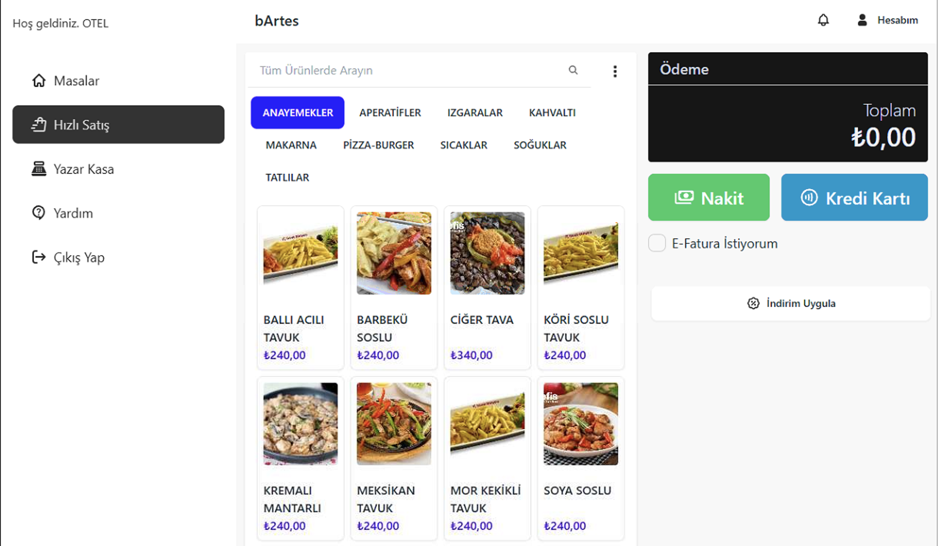Switch to the IZGARALAR category tab

point(475,113)
